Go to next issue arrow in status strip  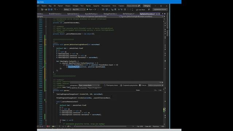click(x=63, y=126)
